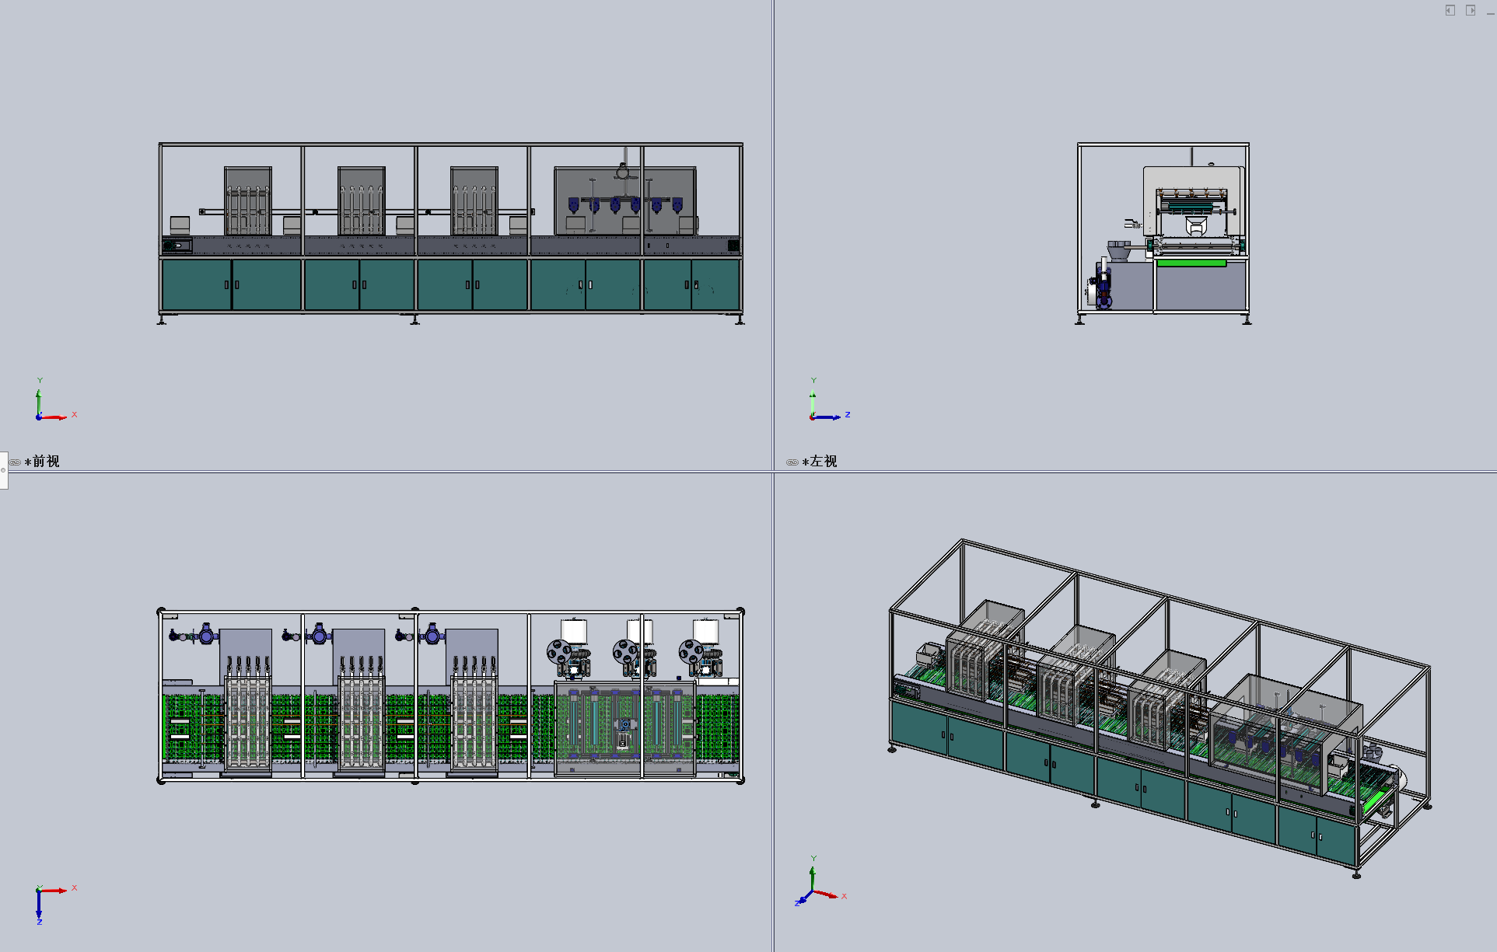Click the link icon beside *左视 label

792,462
